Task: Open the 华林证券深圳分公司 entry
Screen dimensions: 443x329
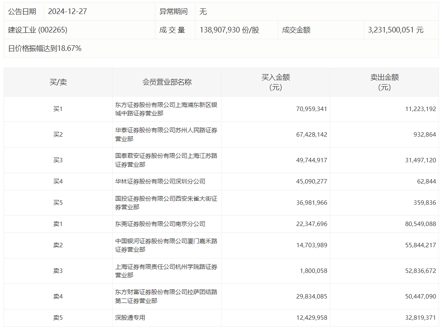Action: click(x=160, y=182)
